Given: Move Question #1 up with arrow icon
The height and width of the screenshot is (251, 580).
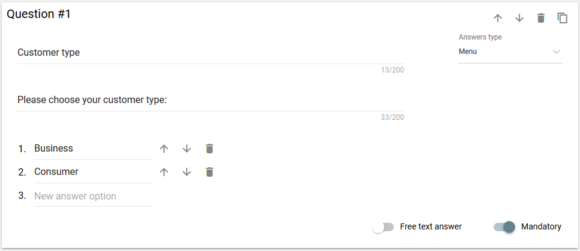Looking at the screenshot, I should 498,18.
